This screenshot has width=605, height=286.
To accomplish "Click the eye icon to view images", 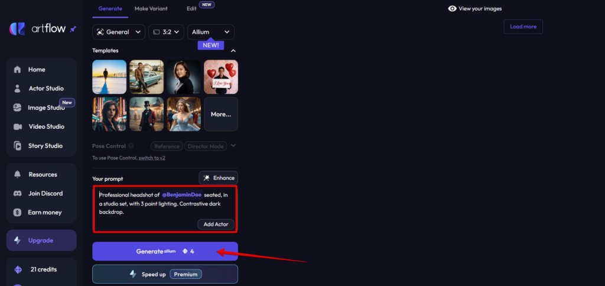I will click(452, 8).
